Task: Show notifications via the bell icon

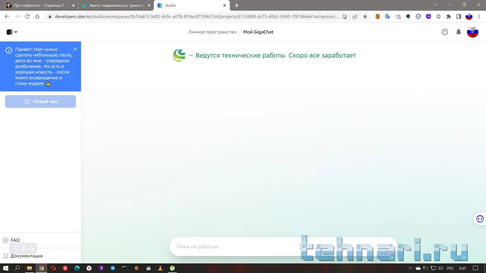Action: [459, 32]
